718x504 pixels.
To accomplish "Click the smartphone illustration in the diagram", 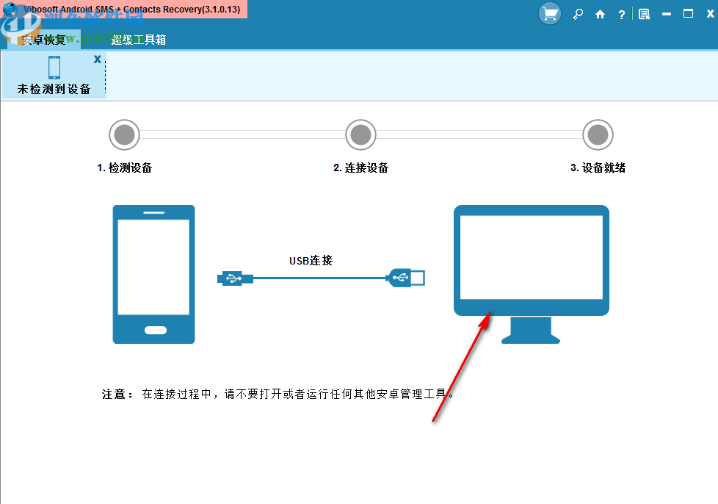I will (x=153, y=274).
